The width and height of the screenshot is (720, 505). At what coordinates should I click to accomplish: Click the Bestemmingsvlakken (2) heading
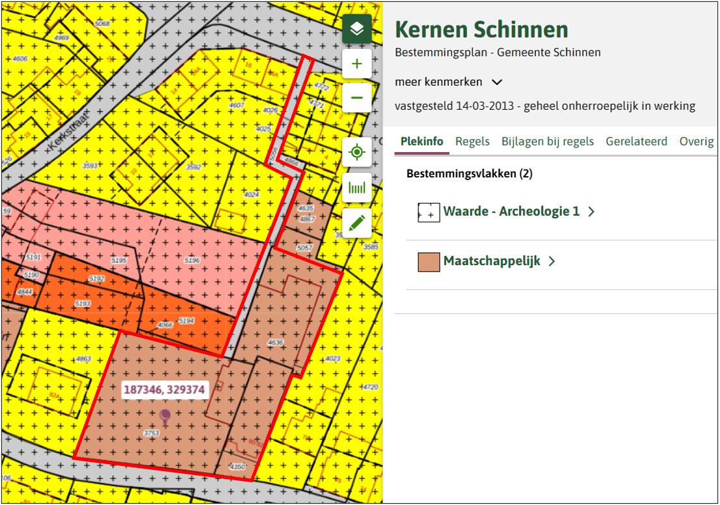pyautogui.click(x=470, y=174)
